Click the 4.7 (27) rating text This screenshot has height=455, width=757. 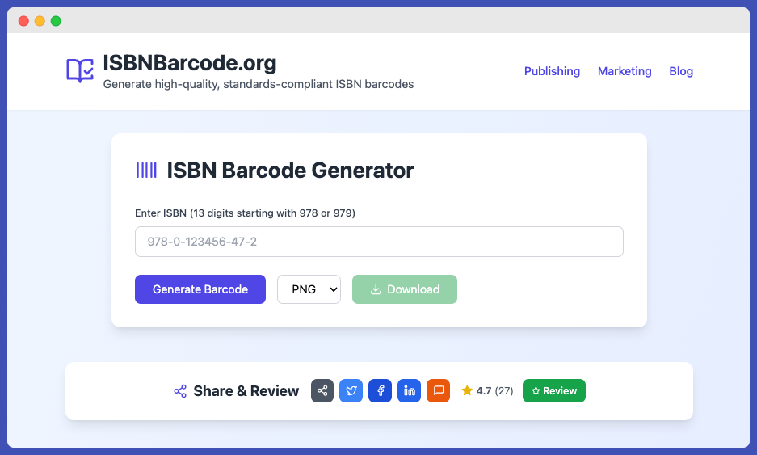pyautogui.click(x=494, y=391)
